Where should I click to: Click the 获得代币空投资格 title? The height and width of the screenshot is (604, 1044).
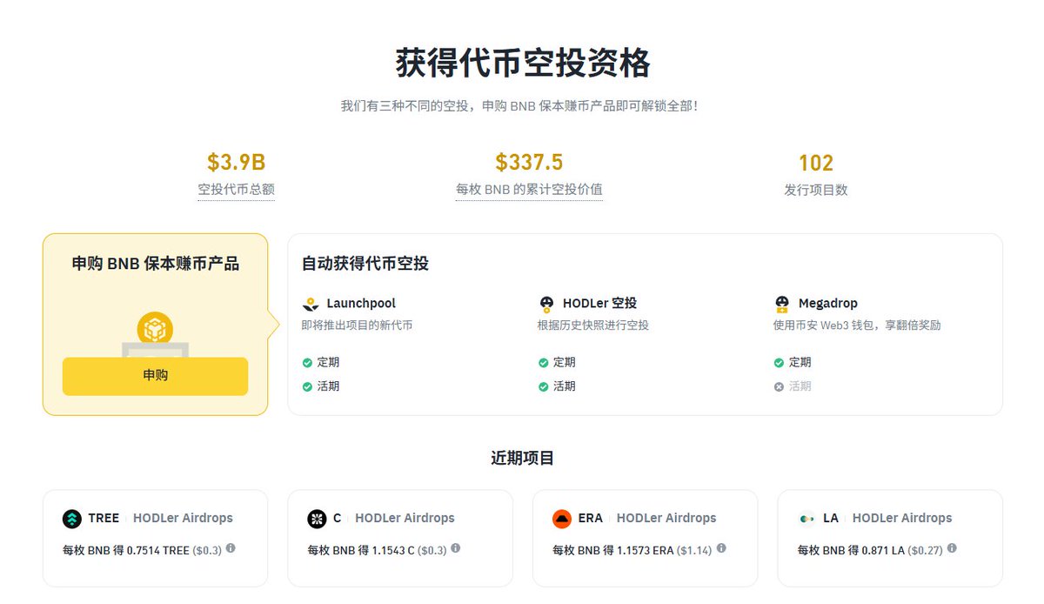[523, 64]
